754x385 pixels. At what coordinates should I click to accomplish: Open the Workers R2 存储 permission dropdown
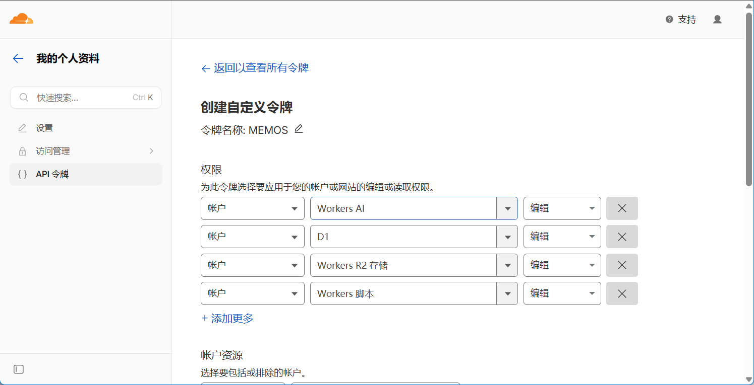click(x=414, y=265)
